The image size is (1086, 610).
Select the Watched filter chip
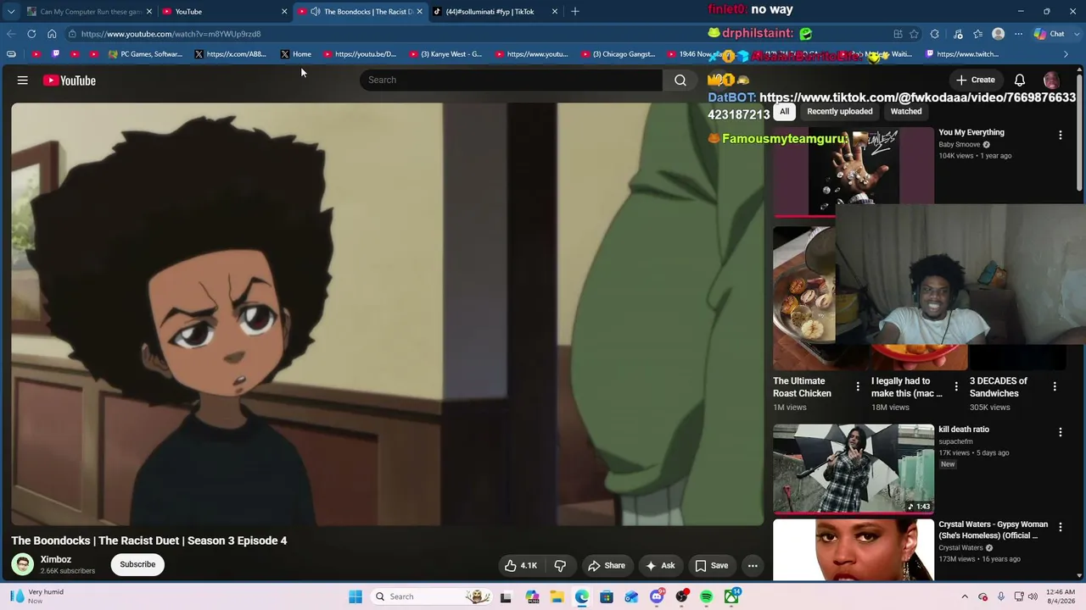[x=906, y=111]
